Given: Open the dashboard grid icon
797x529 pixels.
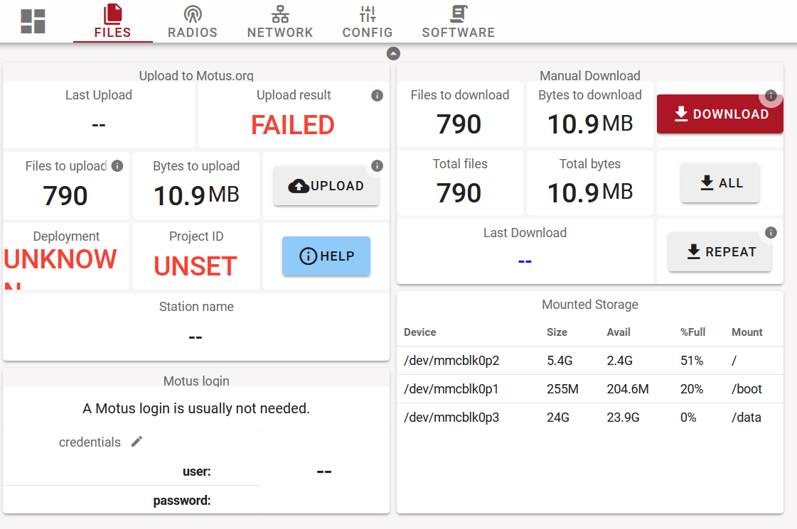Looking at the screenshot, I should coord(33,21).
